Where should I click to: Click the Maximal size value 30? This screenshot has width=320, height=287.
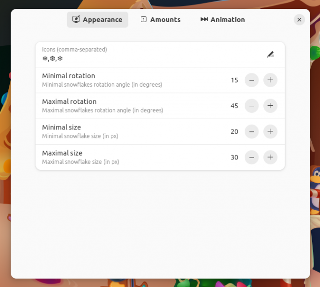coord(234,157)
